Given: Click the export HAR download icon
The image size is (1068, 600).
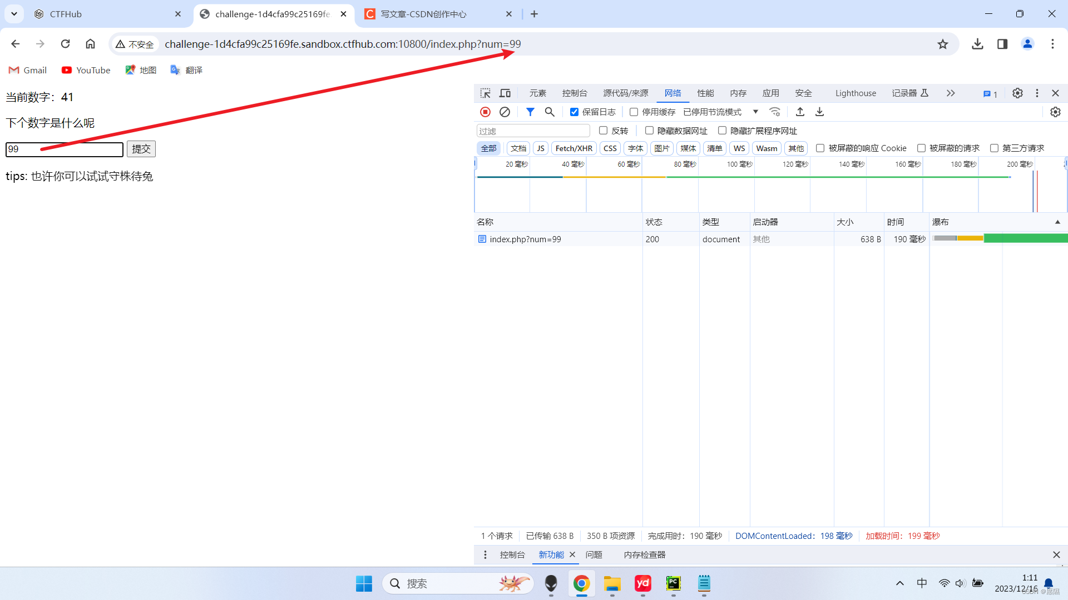Looking at the screenshot, I should (x=819, y=112).
